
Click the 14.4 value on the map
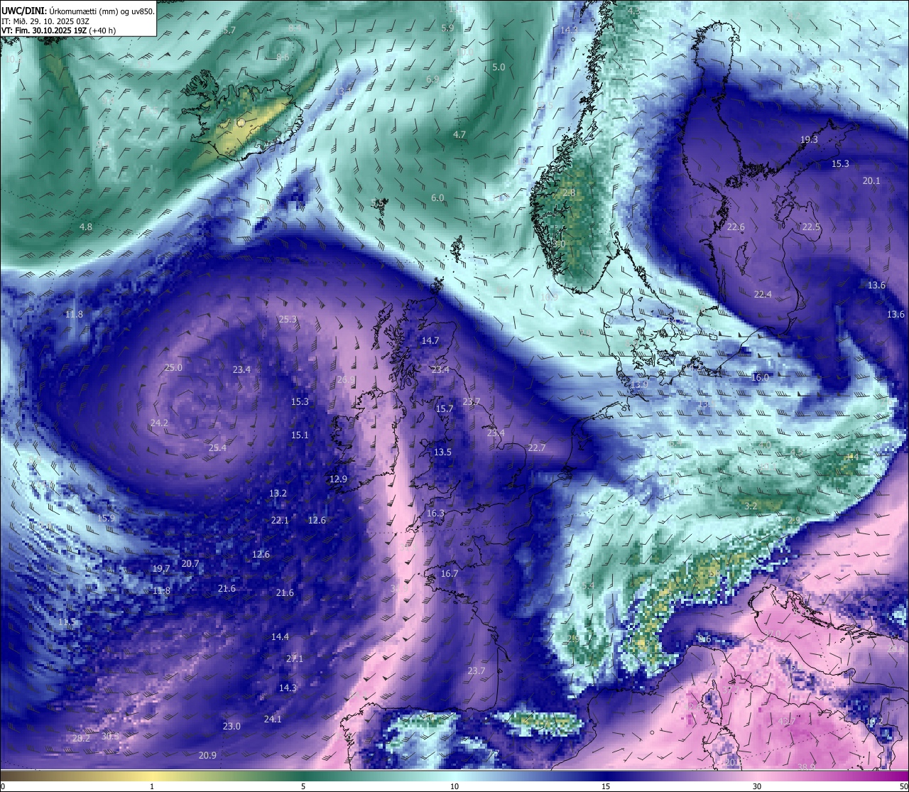point(280,637)
